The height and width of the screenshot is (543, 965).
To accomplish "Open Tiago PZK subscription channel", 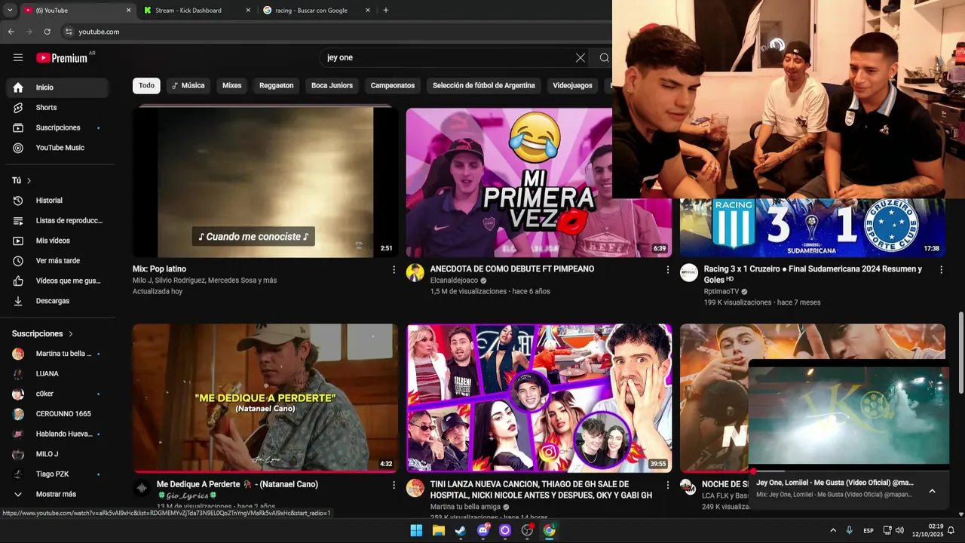I will (57, 474).
